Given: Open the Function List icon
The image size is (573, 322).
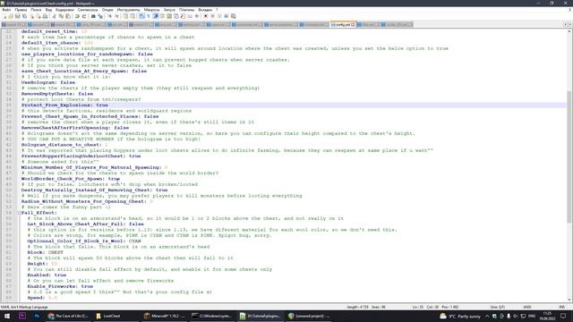Looking at the screenshot, I should tap(183, 16).
